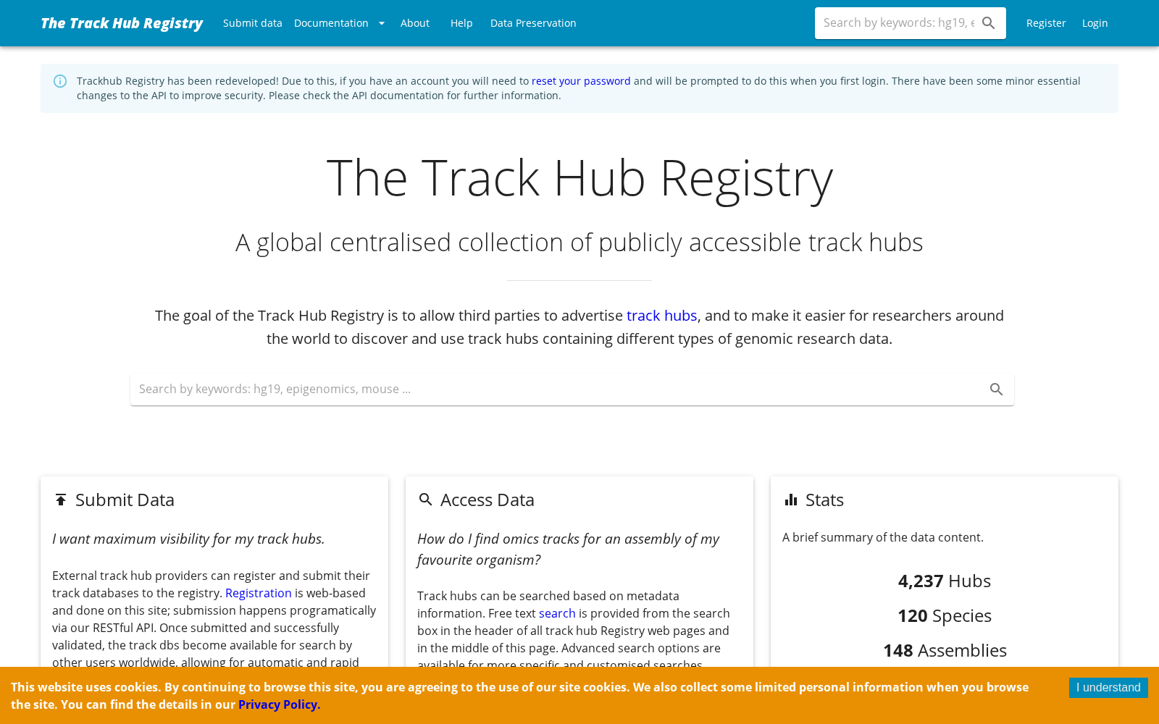Click the main search bar magnifier icon
The image size is (1159, 724).
point(997,390)
